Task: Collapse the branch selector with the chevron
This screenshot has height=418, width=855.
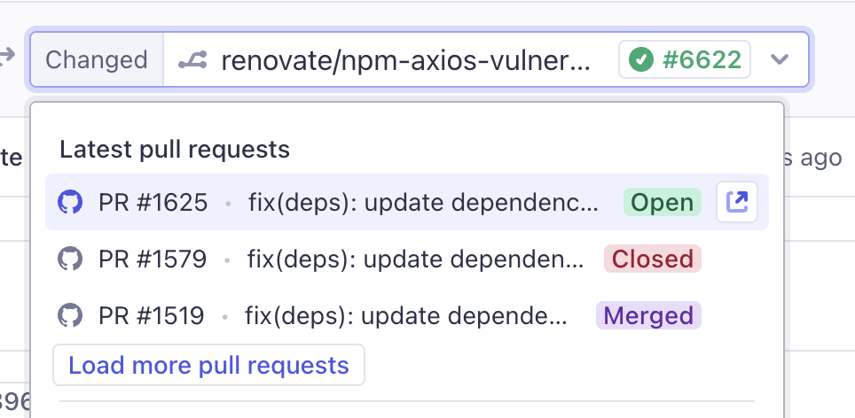Action: tap(779, 60)
